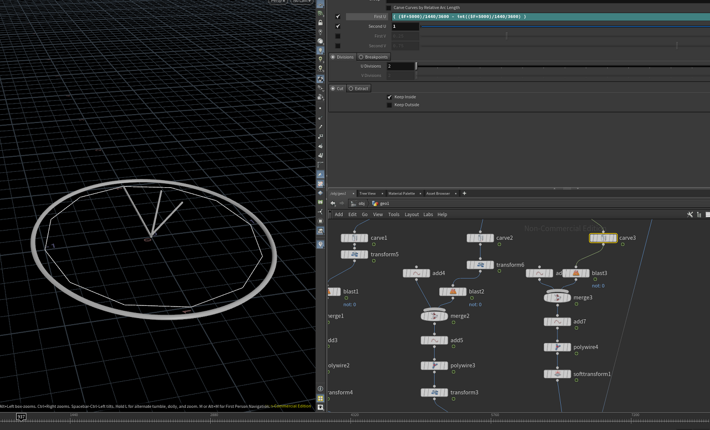The image size is (710, 430).
Task: Select the Divisions radio option
Action: (x=342, y=57)
